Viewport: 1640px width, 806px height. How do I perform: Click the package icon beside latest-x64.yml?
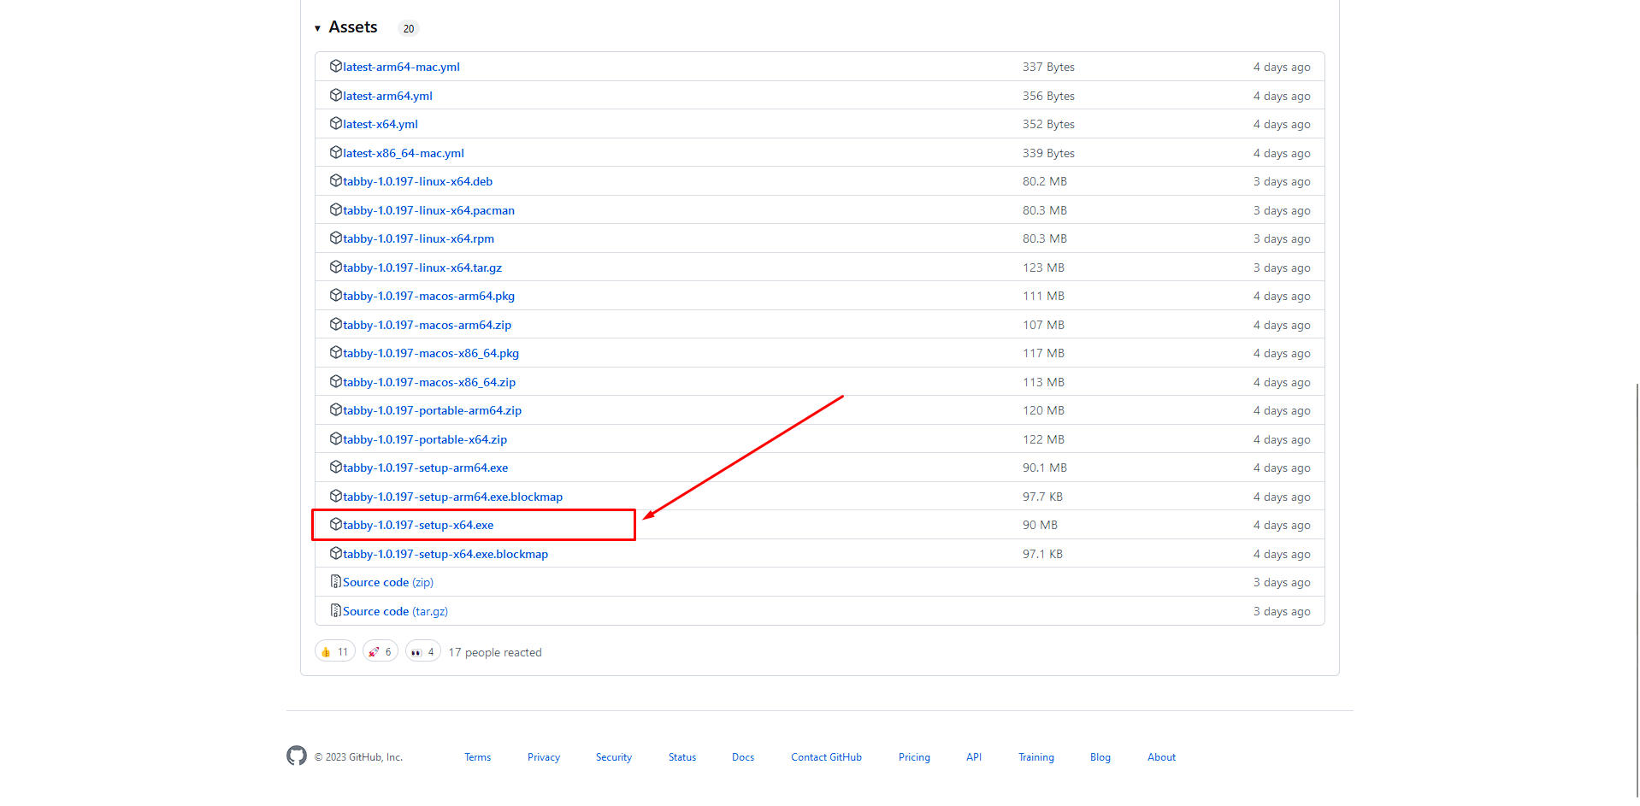[336, 123]
